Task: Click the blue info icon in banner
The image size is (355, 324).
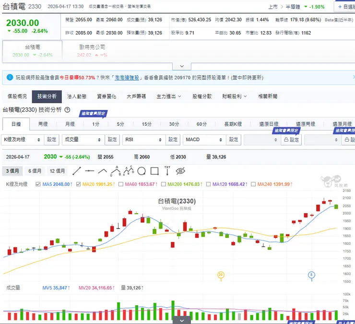Action: pos(10,77)
